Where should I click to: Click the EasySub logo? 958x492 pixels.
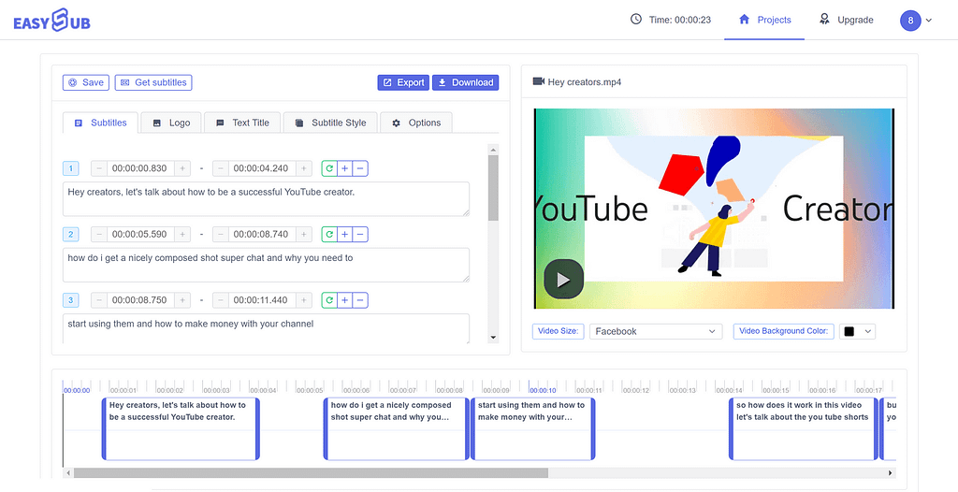point(52,21)
